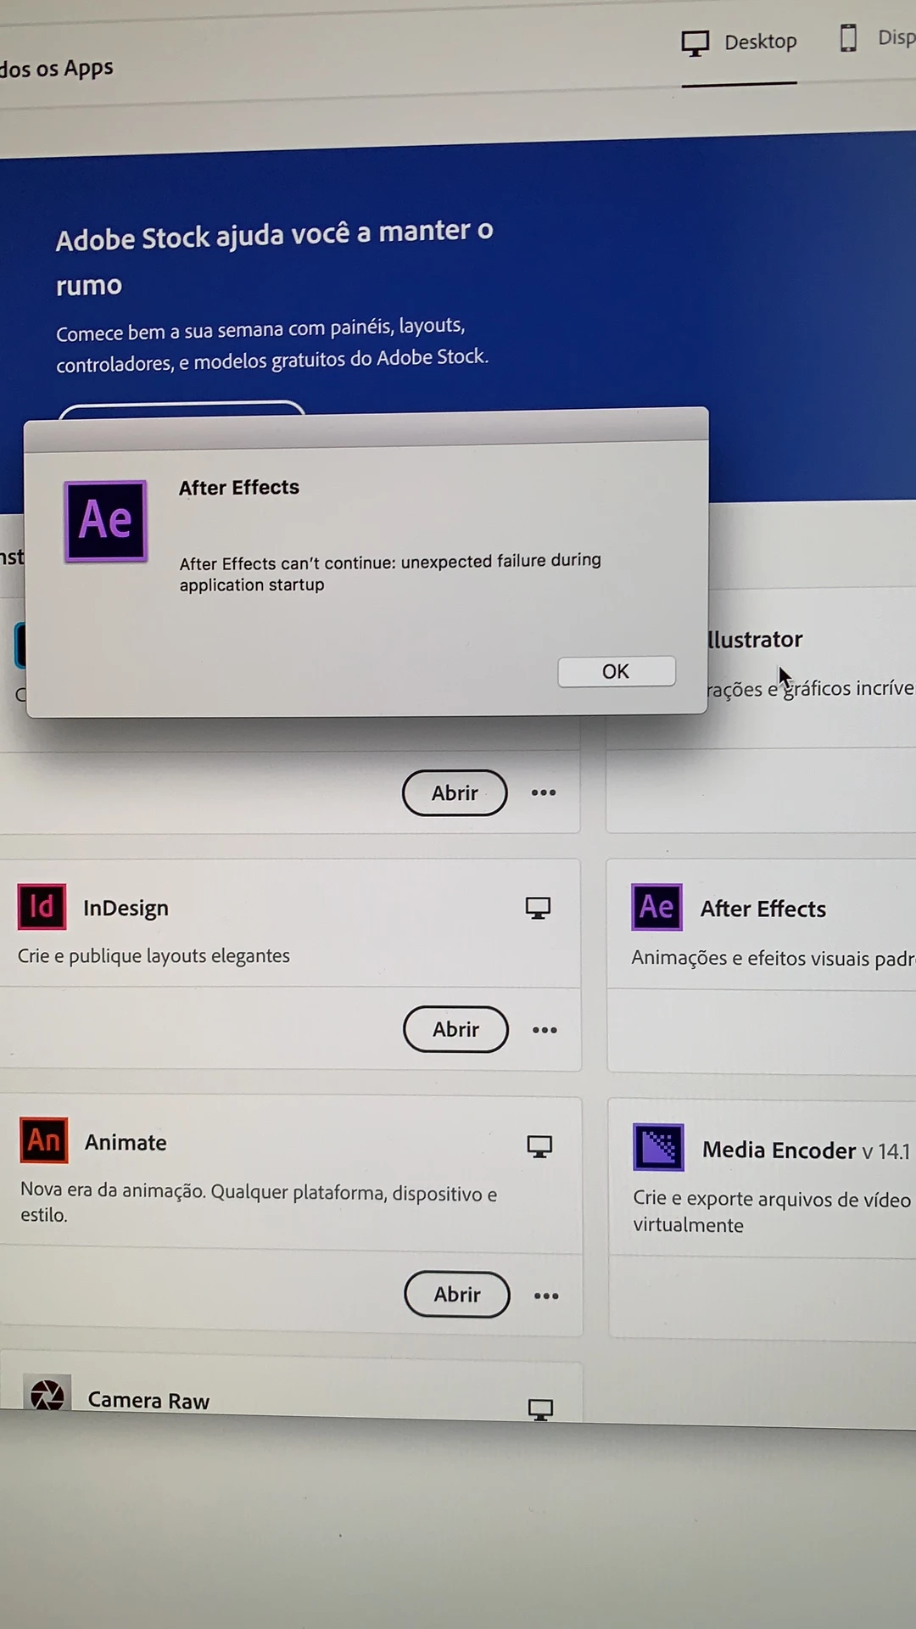Click the Media Encoder v 14.1 title
Screen dimensions: 916x1629
(x=807, y=1150)
